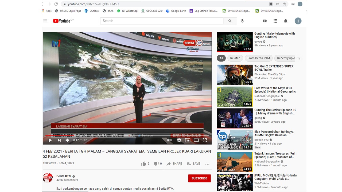Open the Gunting The Series Episode 10 title

(275, 111)
